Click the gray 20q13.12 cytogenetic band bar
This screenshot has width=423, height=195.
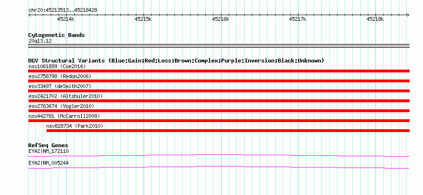point(219,46)
